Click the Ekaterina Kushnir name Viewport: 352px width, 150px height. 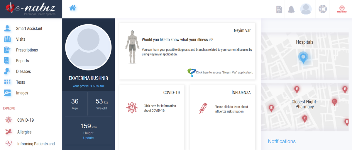(x=88, y=78)
